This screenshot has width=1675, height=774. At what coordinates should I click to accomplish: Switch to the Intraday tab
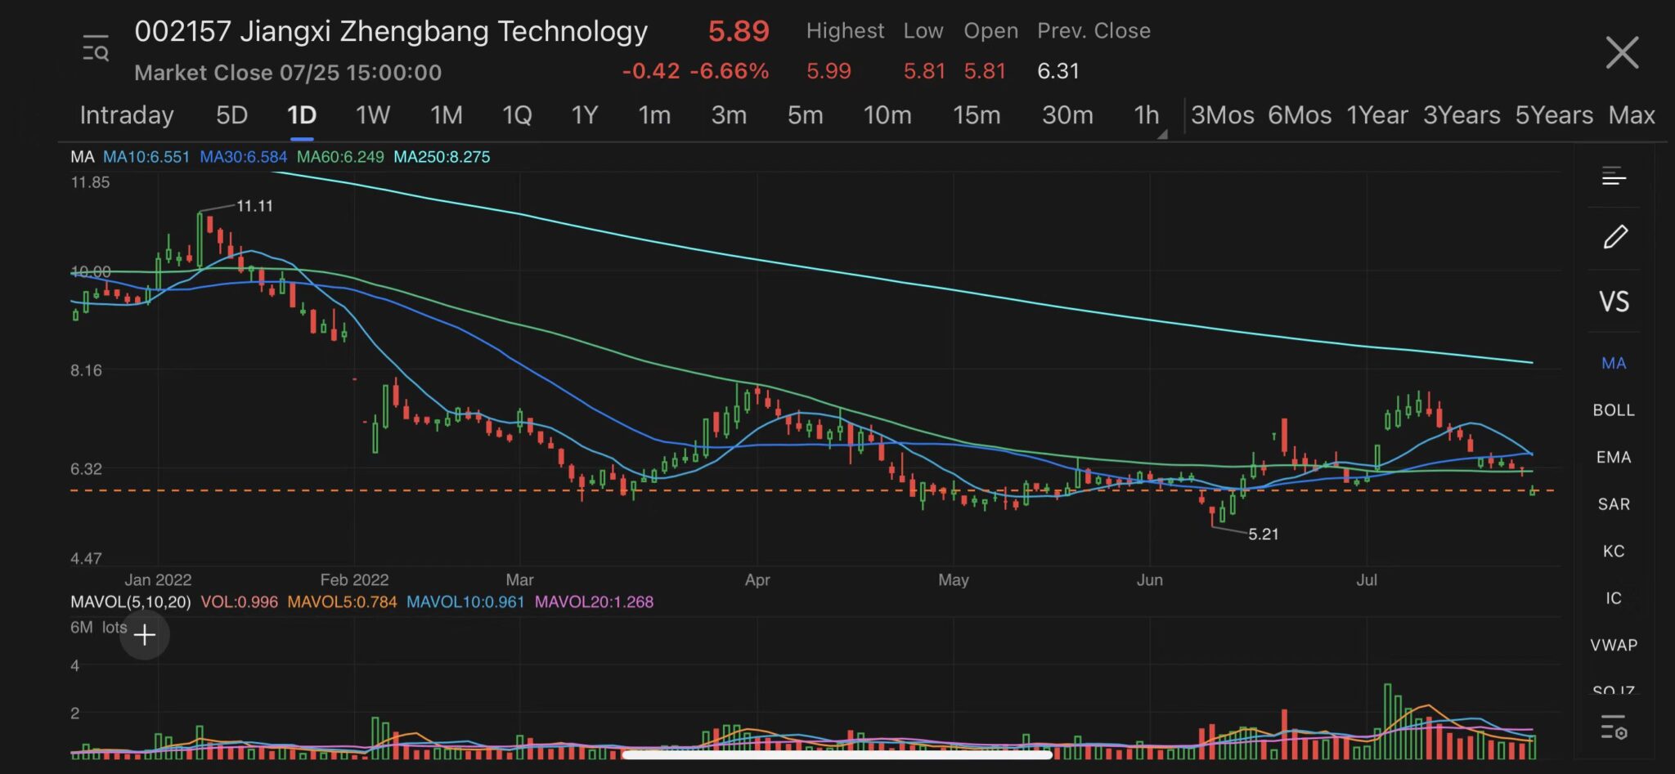127,115
